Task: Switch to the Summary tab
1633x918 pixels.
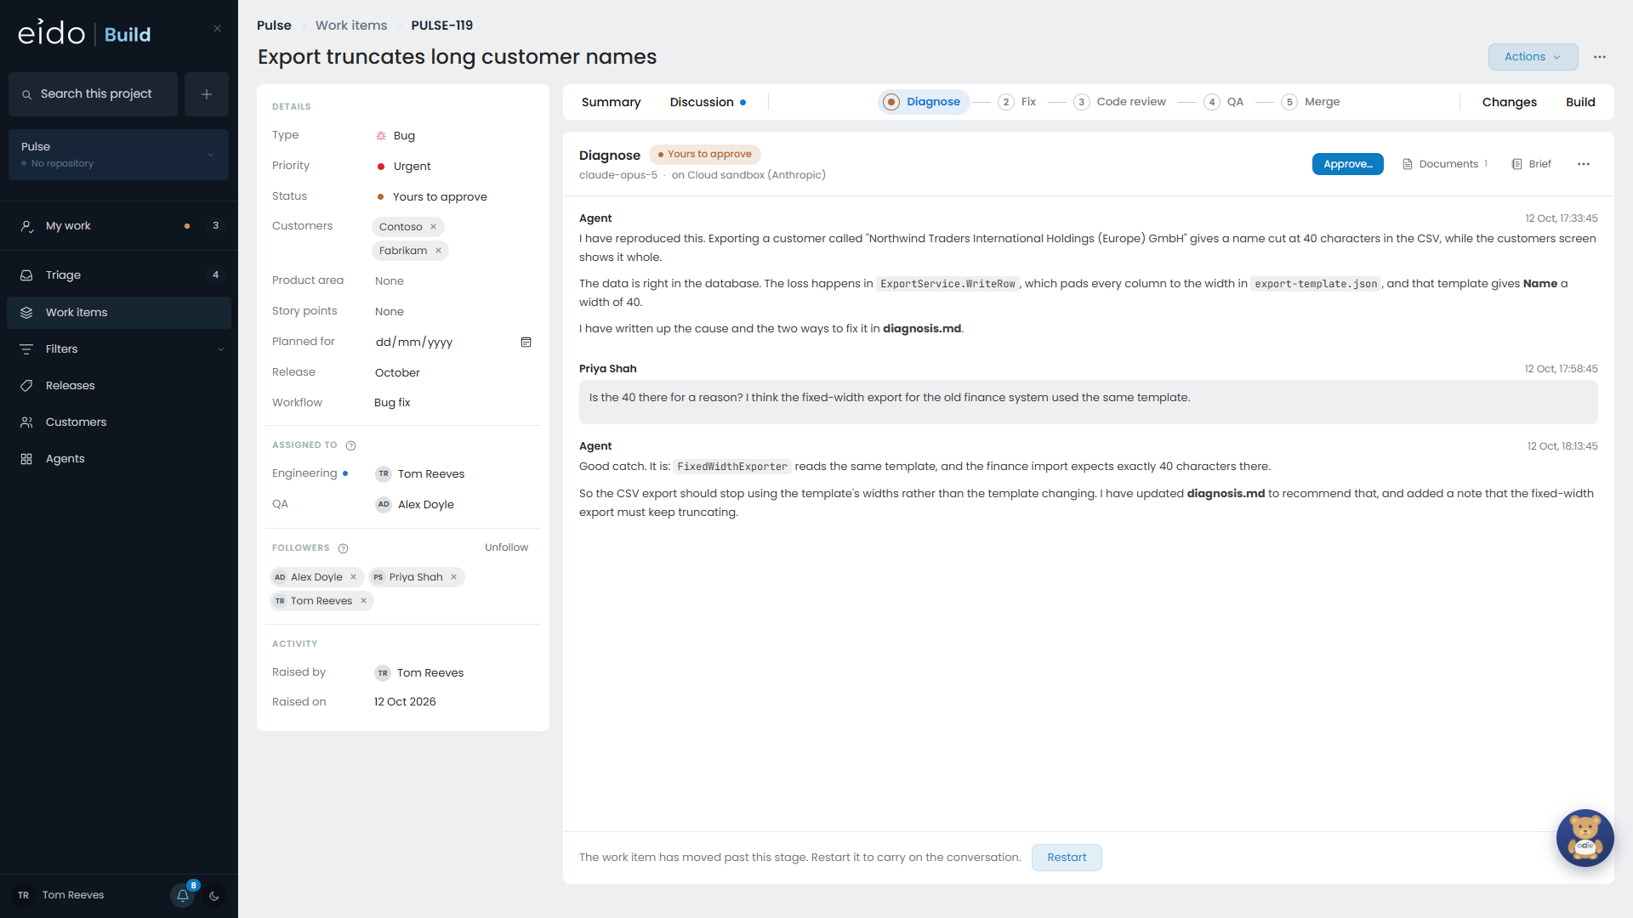Action: [x=611, y=102]
